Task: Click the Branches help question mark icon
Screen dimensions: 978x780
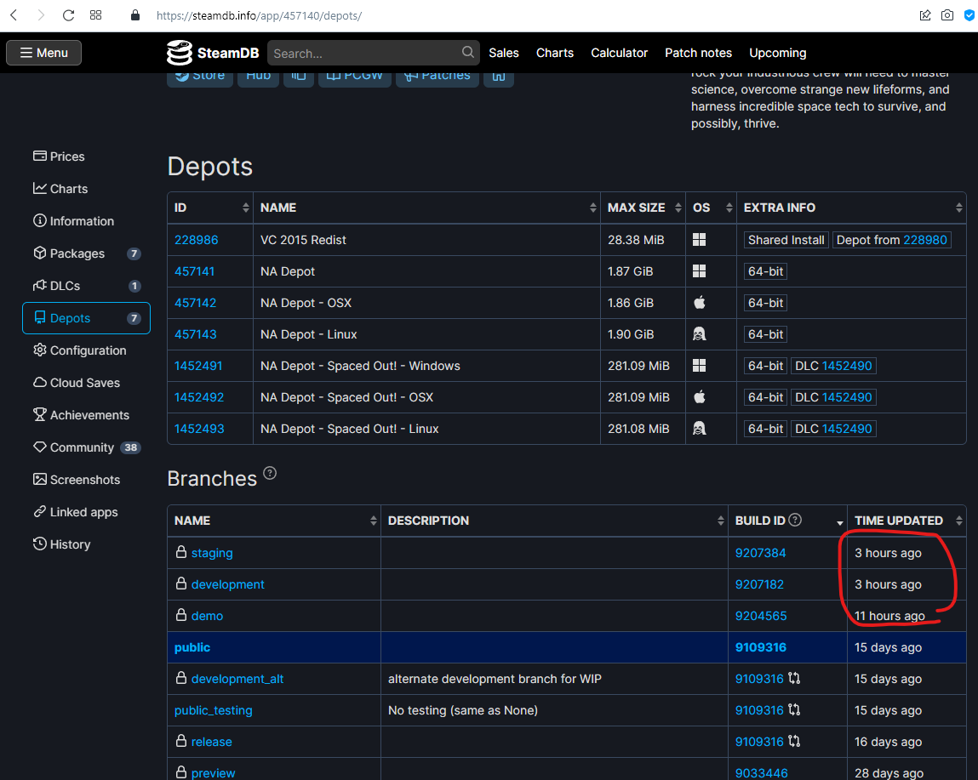Action: 270,474
